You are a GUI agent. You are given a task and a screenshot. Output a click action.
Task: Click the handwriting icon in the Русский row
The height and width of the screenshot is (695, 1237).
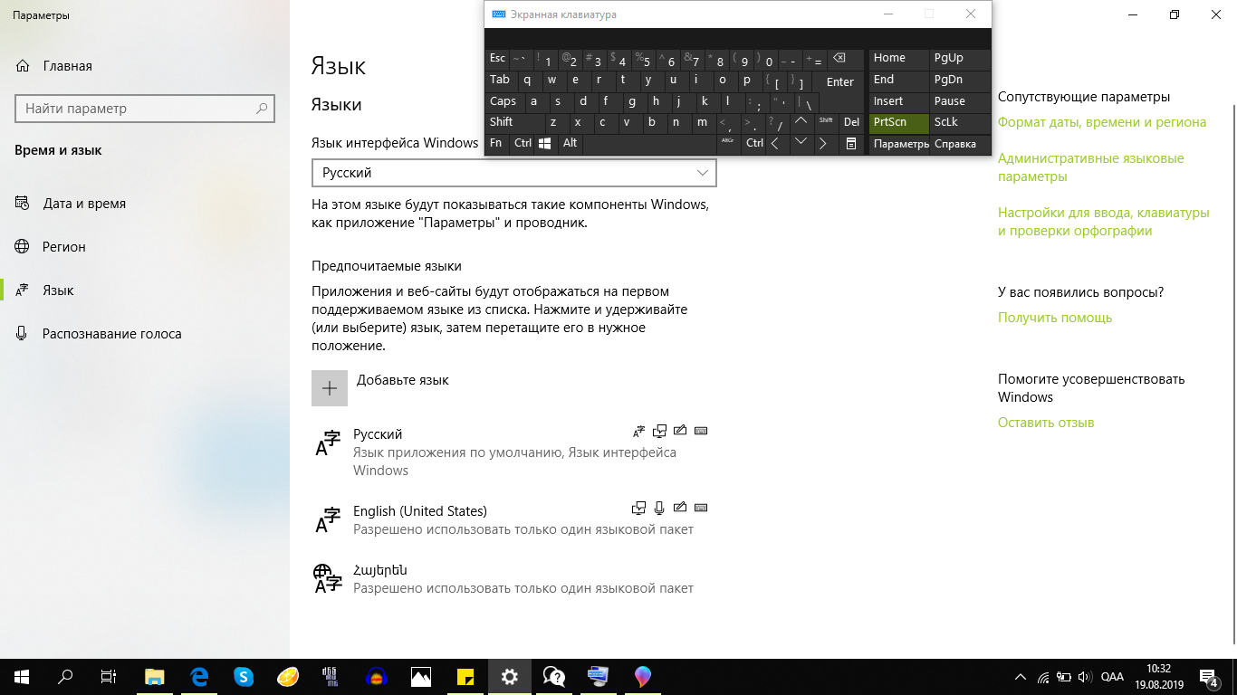tap(680, 431)
